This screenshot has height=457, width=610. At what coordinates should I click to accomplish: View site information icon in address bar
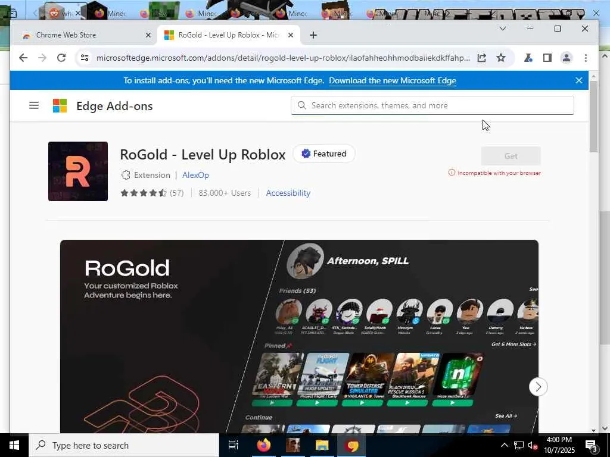click(85, 58)
